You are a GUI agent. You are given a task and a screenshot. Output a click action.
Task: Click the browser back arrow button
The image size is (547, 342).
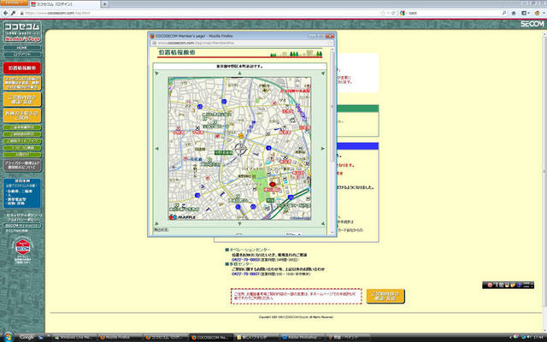pyautogui.click(x=7, y=15)
